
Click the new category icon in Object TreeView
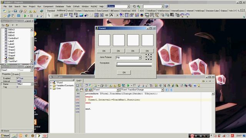click(x=3, y=25)
